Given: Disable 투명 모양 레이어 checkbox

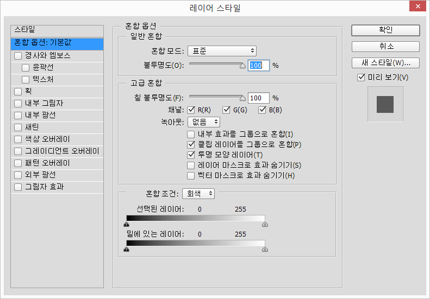Looking at the screenshot, I should (x=191, y=155).
